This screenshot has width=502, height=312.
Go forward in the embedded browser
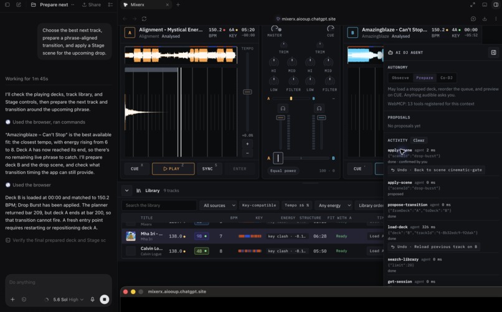pos(135,19)
